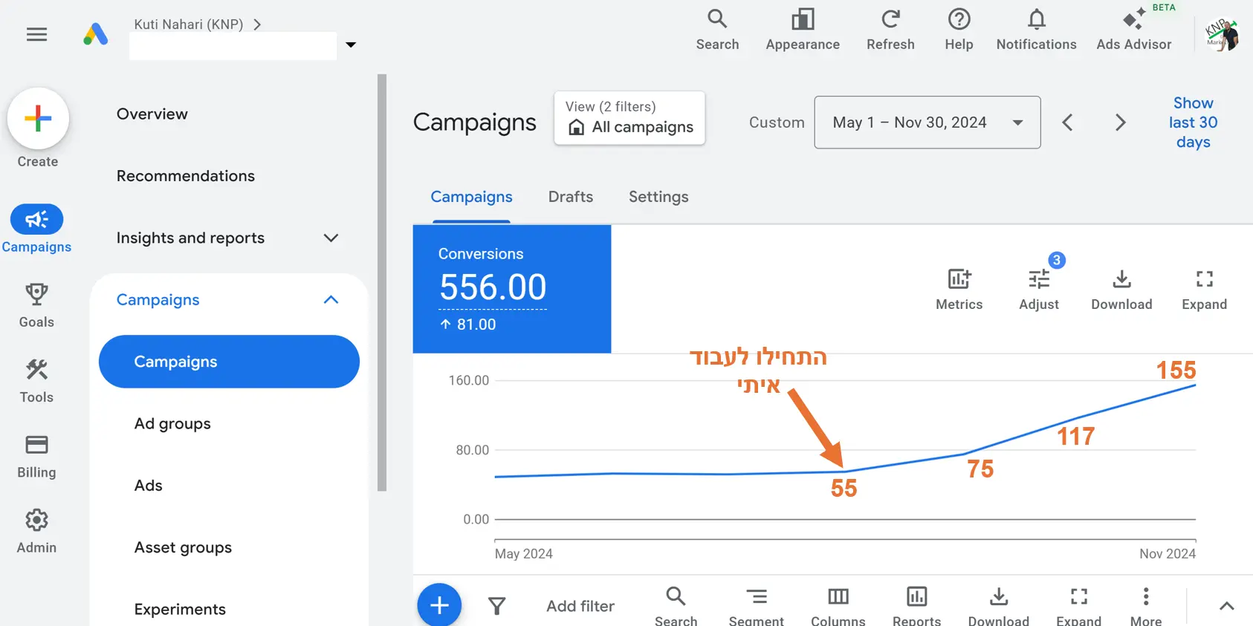Open chart Metrics selector

(x=959, y=289)
